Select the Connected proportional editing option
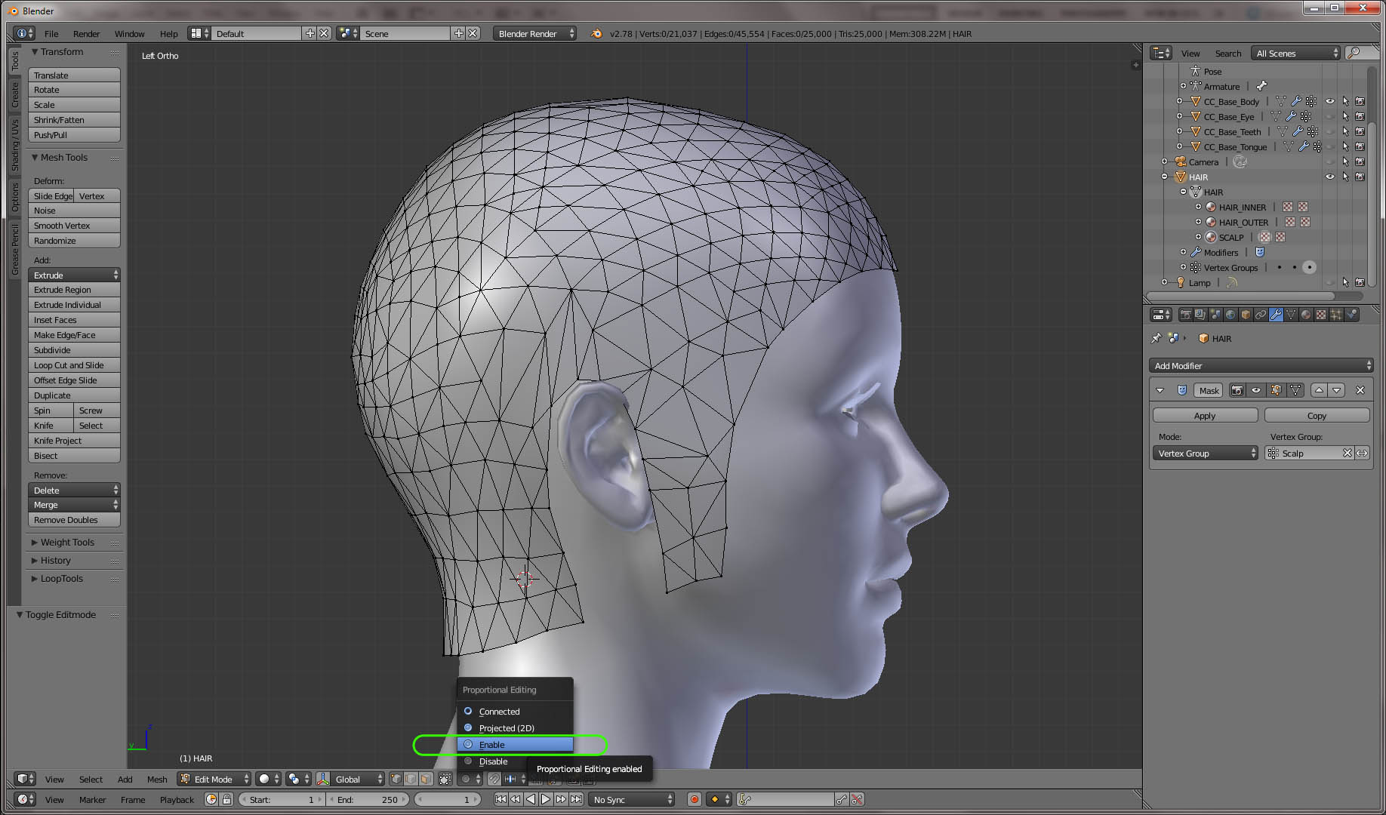1386x815 pixels. 515,711
